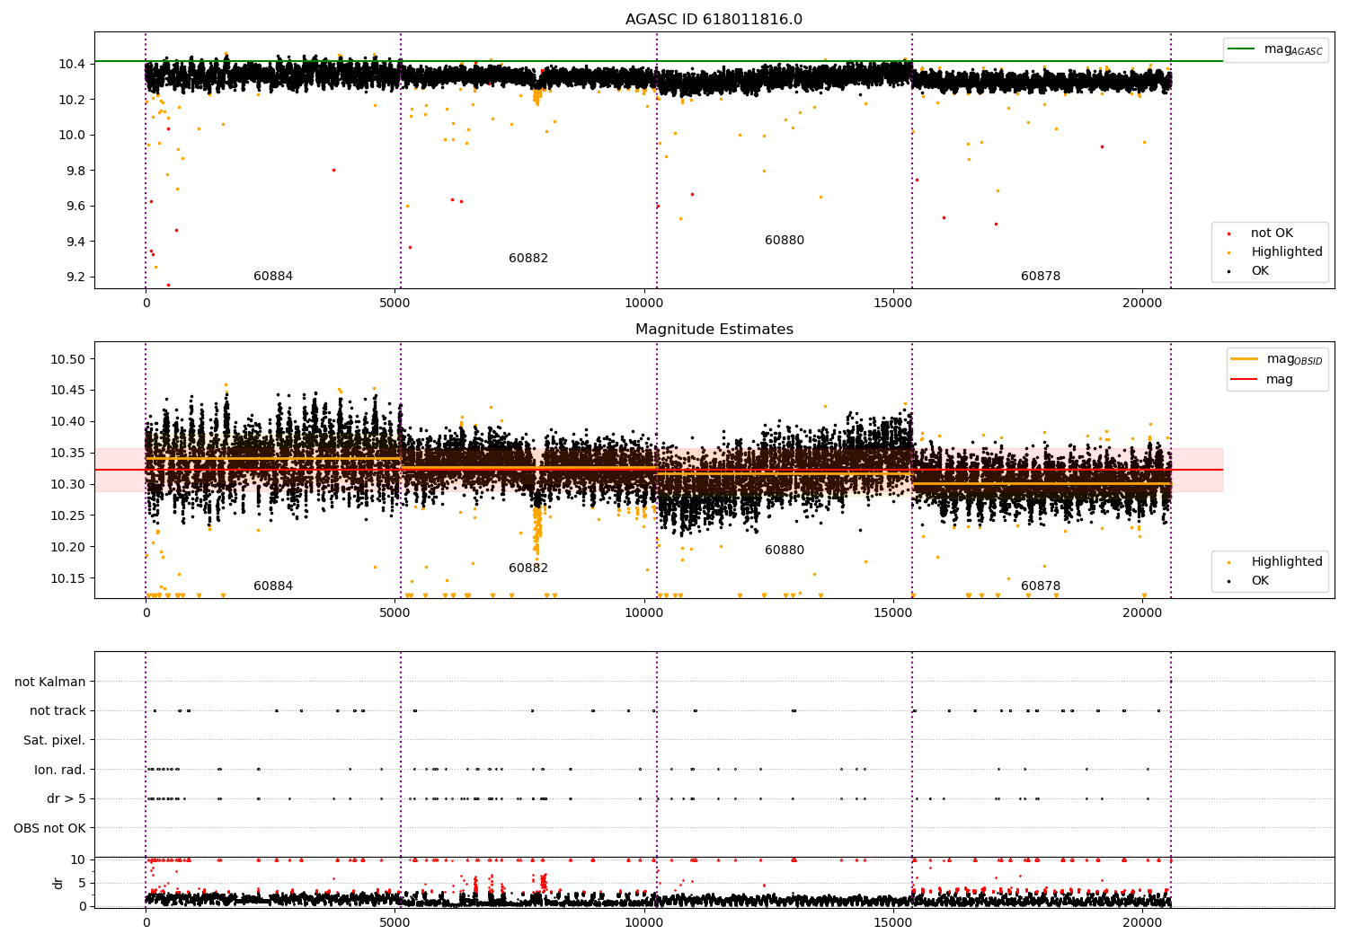Click the '20000' x-axis tick under bottom plot
This screenshot has height=943, width=1348.
1142,924
